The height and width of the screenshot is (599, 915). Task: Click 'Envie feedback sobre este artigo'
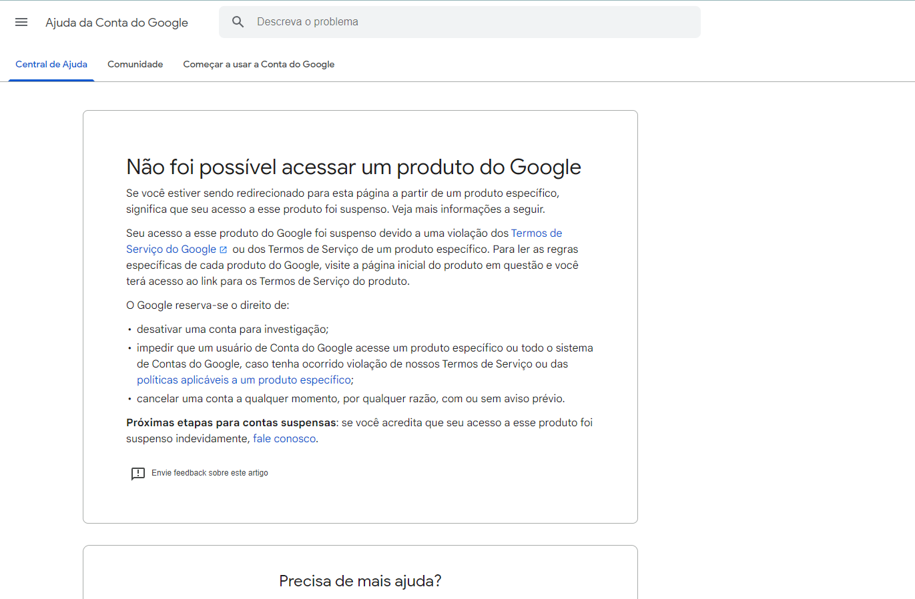210,473
